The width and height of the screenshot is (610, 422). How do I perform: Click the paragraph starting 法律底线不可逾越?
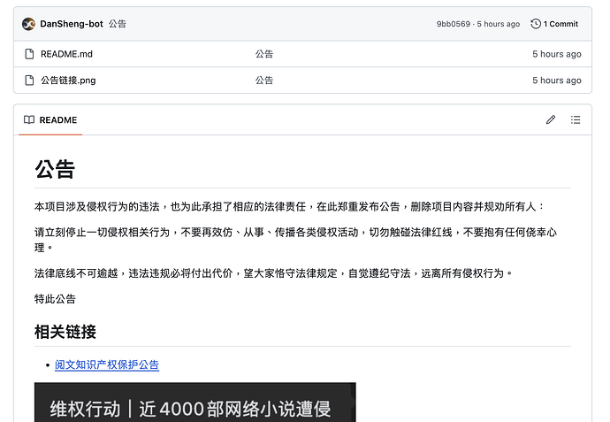tap(273, 273)
